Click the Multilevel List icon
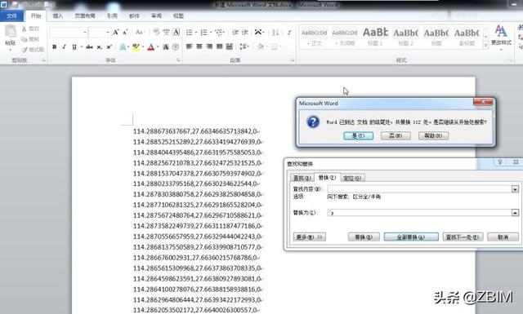523x314 pixels. tap(218, 33)
